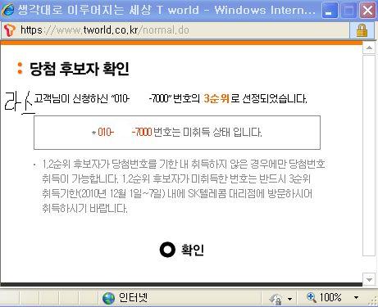
Task: Click the security padlock icon
Action: pyautogui.click(x=362, y=30)
